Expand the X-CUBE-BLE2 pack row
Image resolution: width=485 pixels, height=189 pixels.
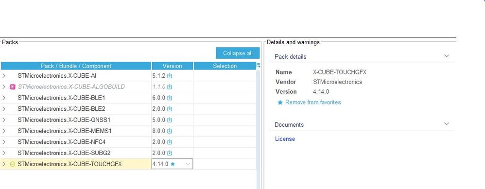tap(4, 109)
